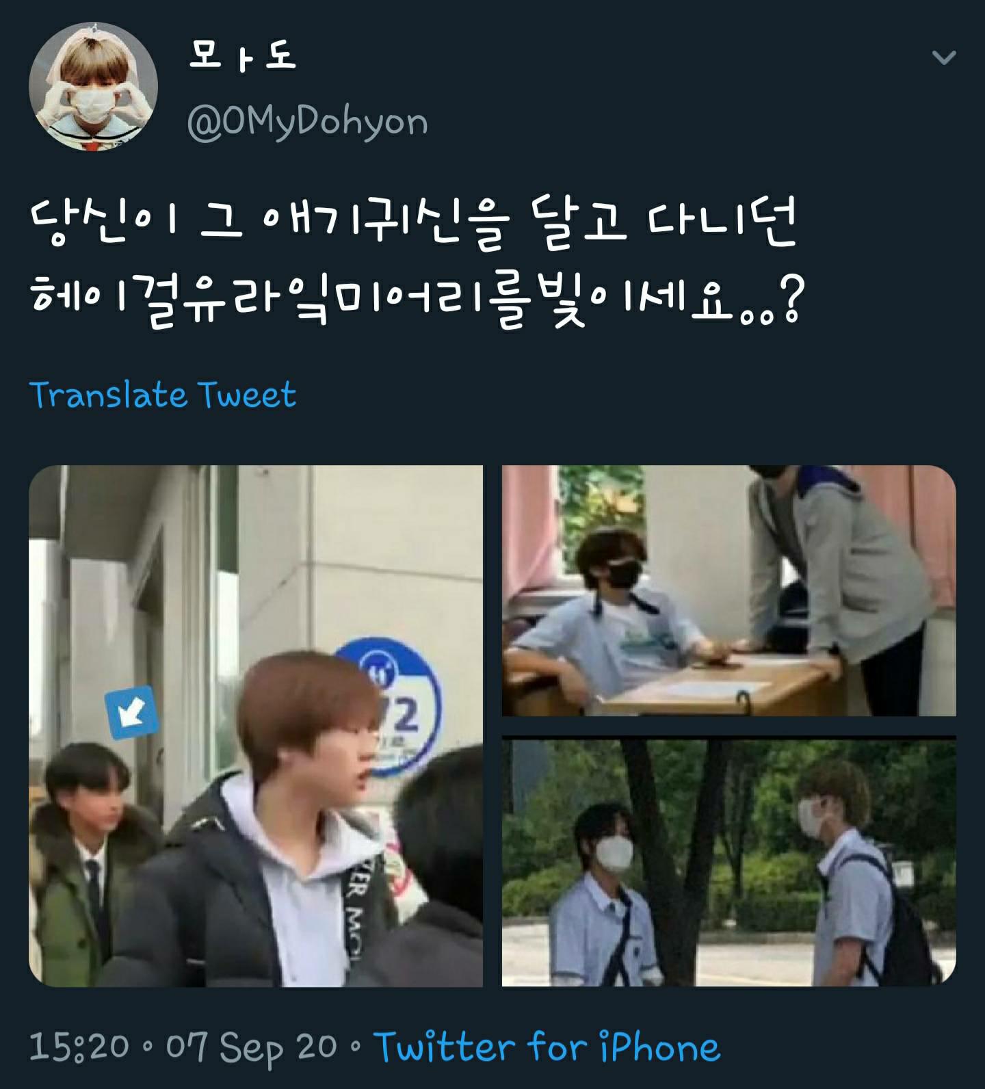
Task: Click the 07 Sep 20 date
Action: (x=252, y=1047)
